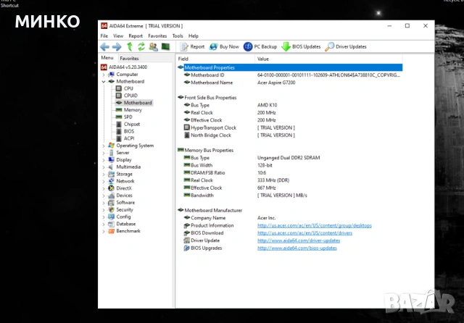Open the aida64.com driver-updates link
This screenshot has width=464, height=323.
(299, 240)
